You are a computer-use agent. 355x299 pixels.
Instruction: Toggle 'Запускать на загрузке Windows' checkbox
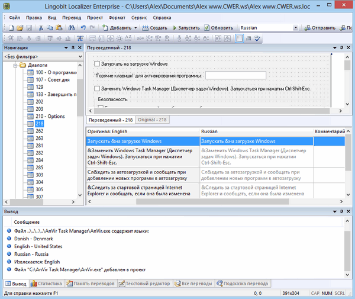(98, 63)
